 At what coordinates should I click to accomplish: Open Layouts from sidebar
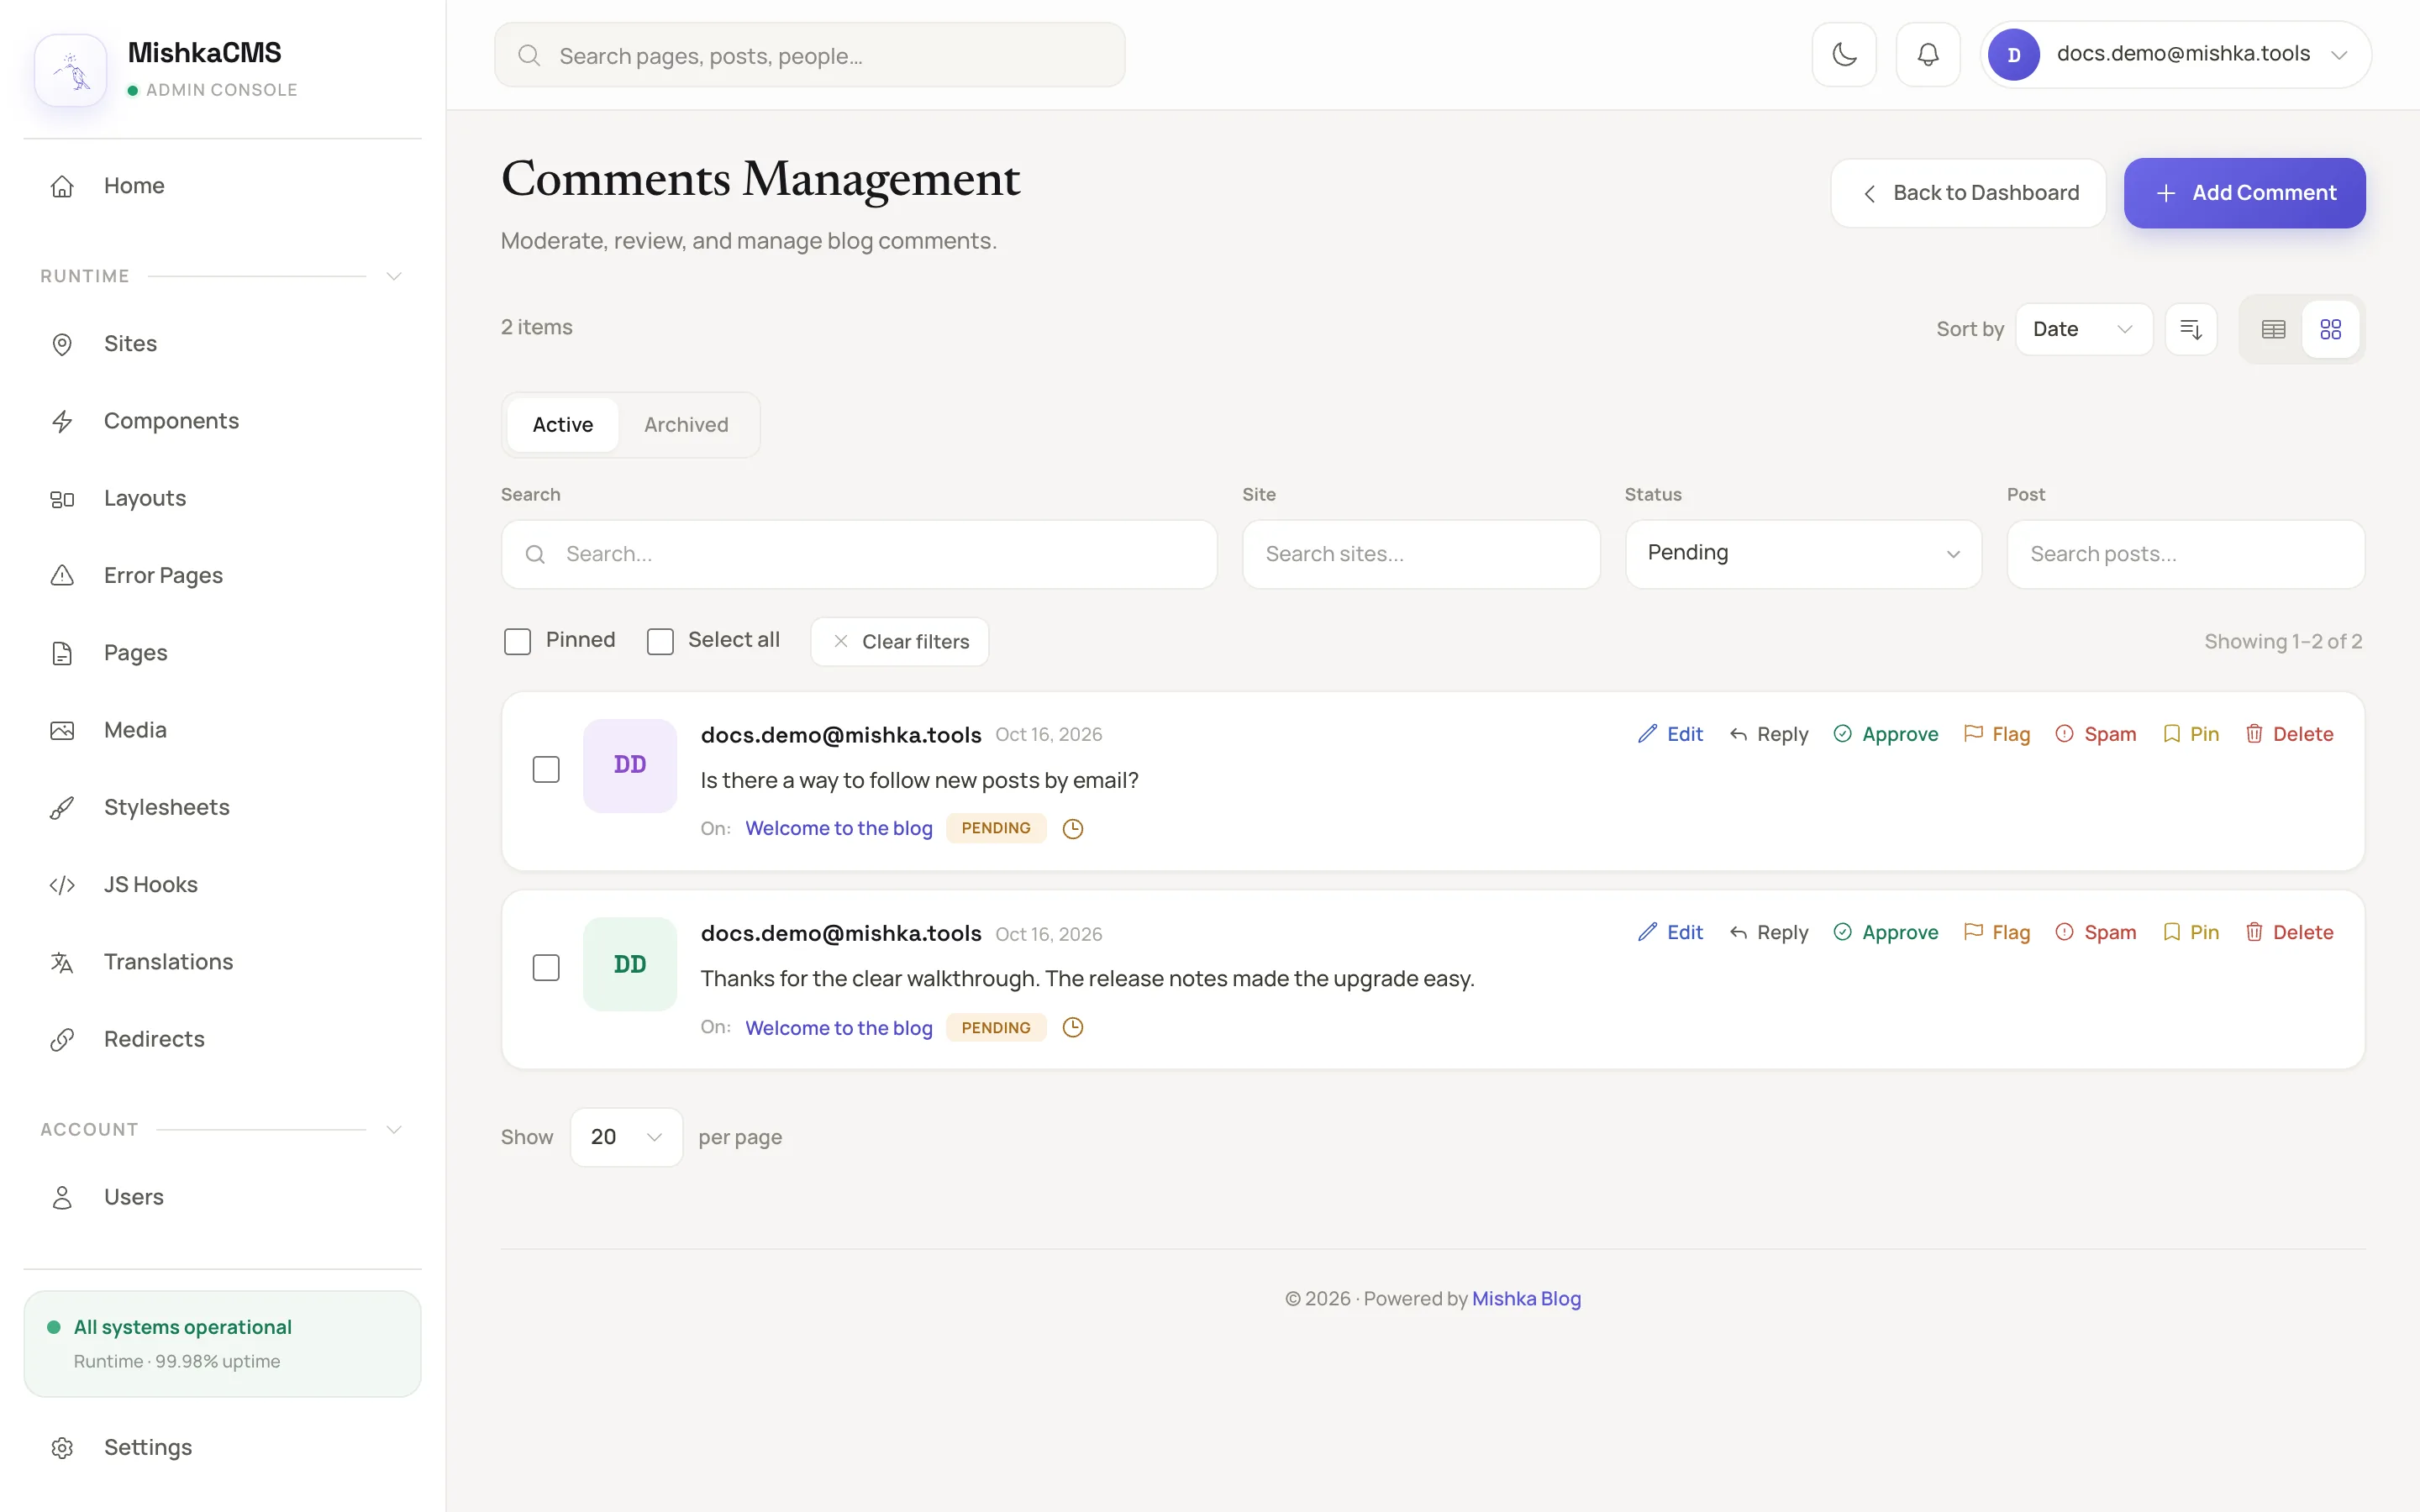pyautogui.click(x=222, y=498)
